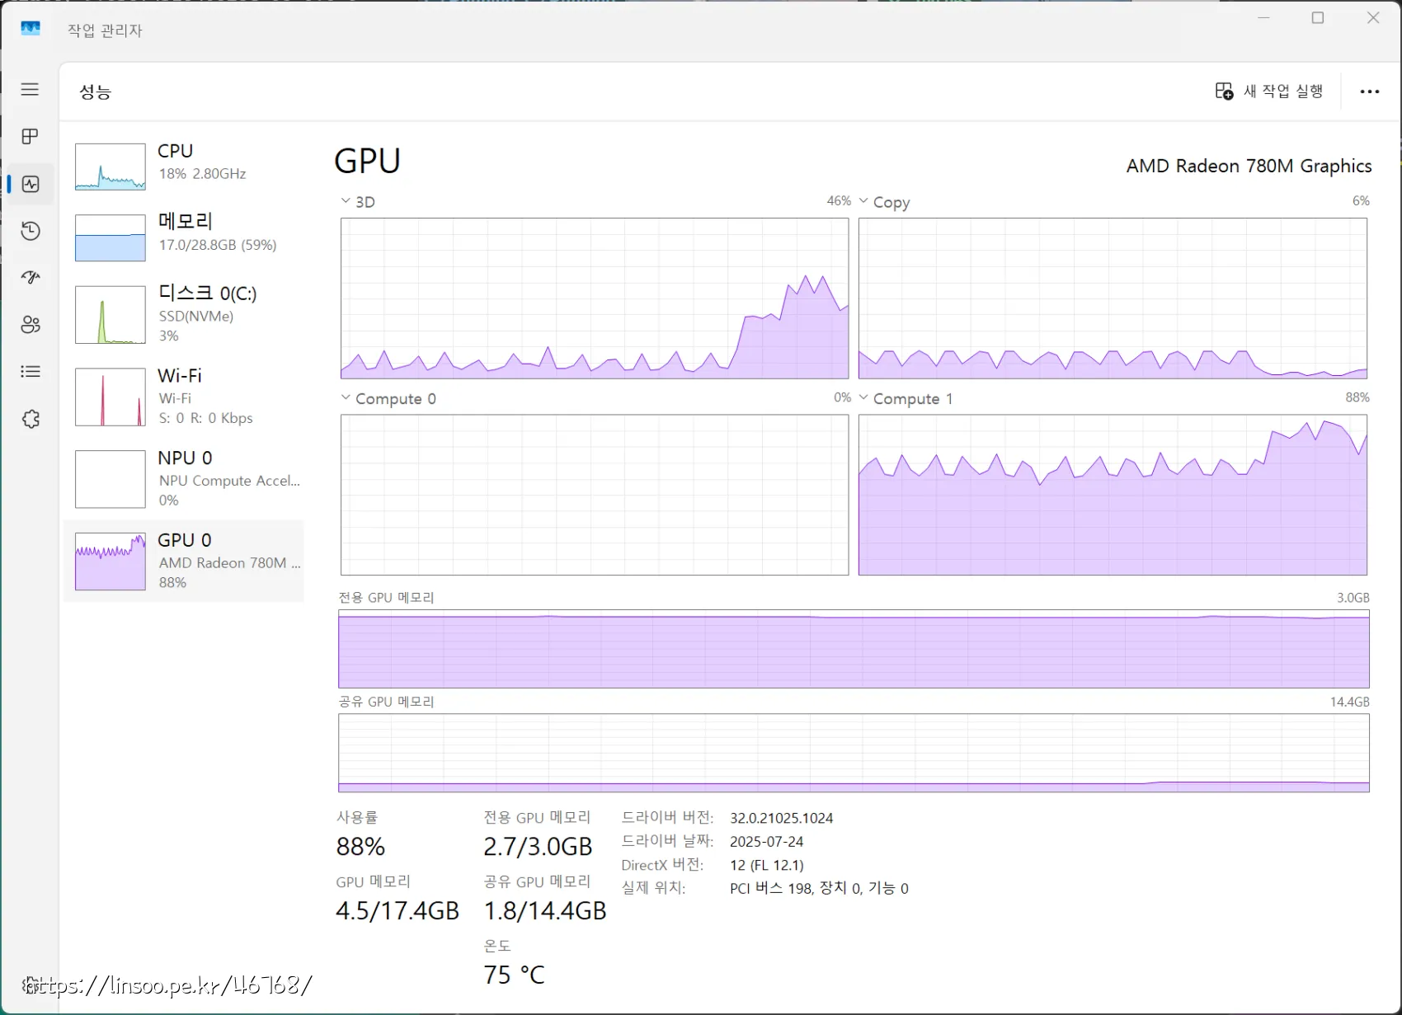The height and width of the screenshot is (1015, 1402).
Task: Close the Task Manager window
Action: coord(1373,17)
